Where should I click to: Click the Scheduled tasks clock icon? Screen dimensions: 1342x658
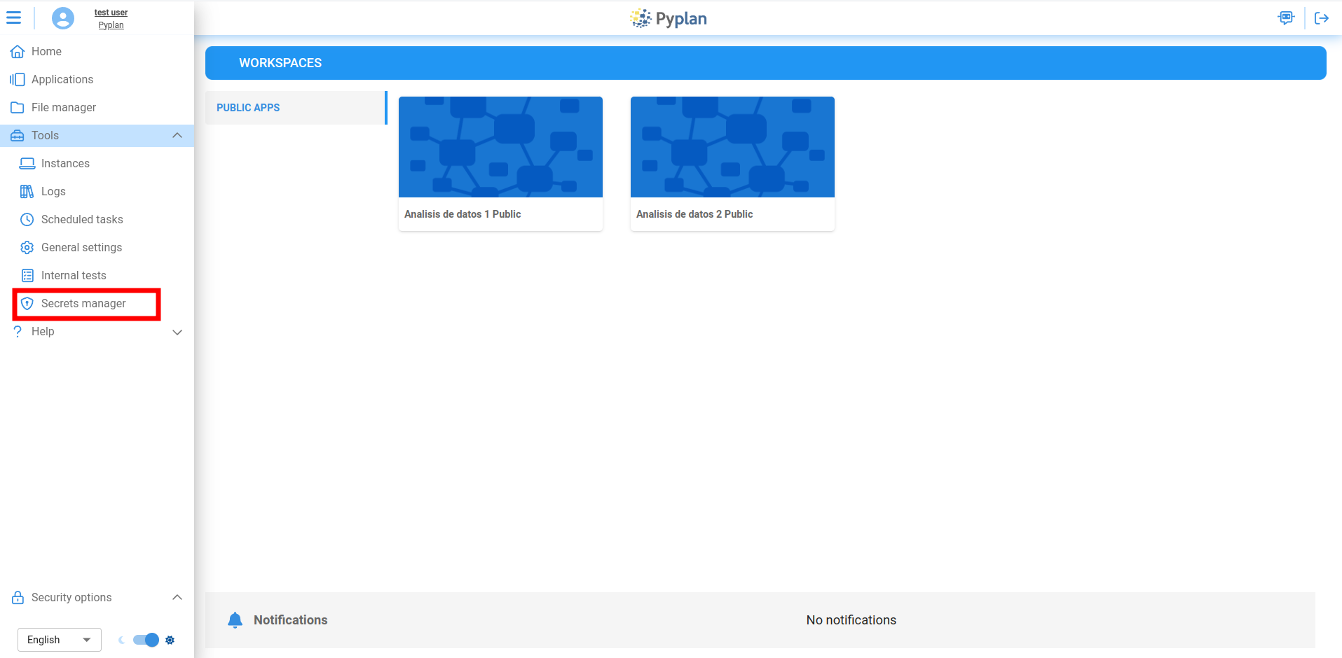click(x=27, y=220)
